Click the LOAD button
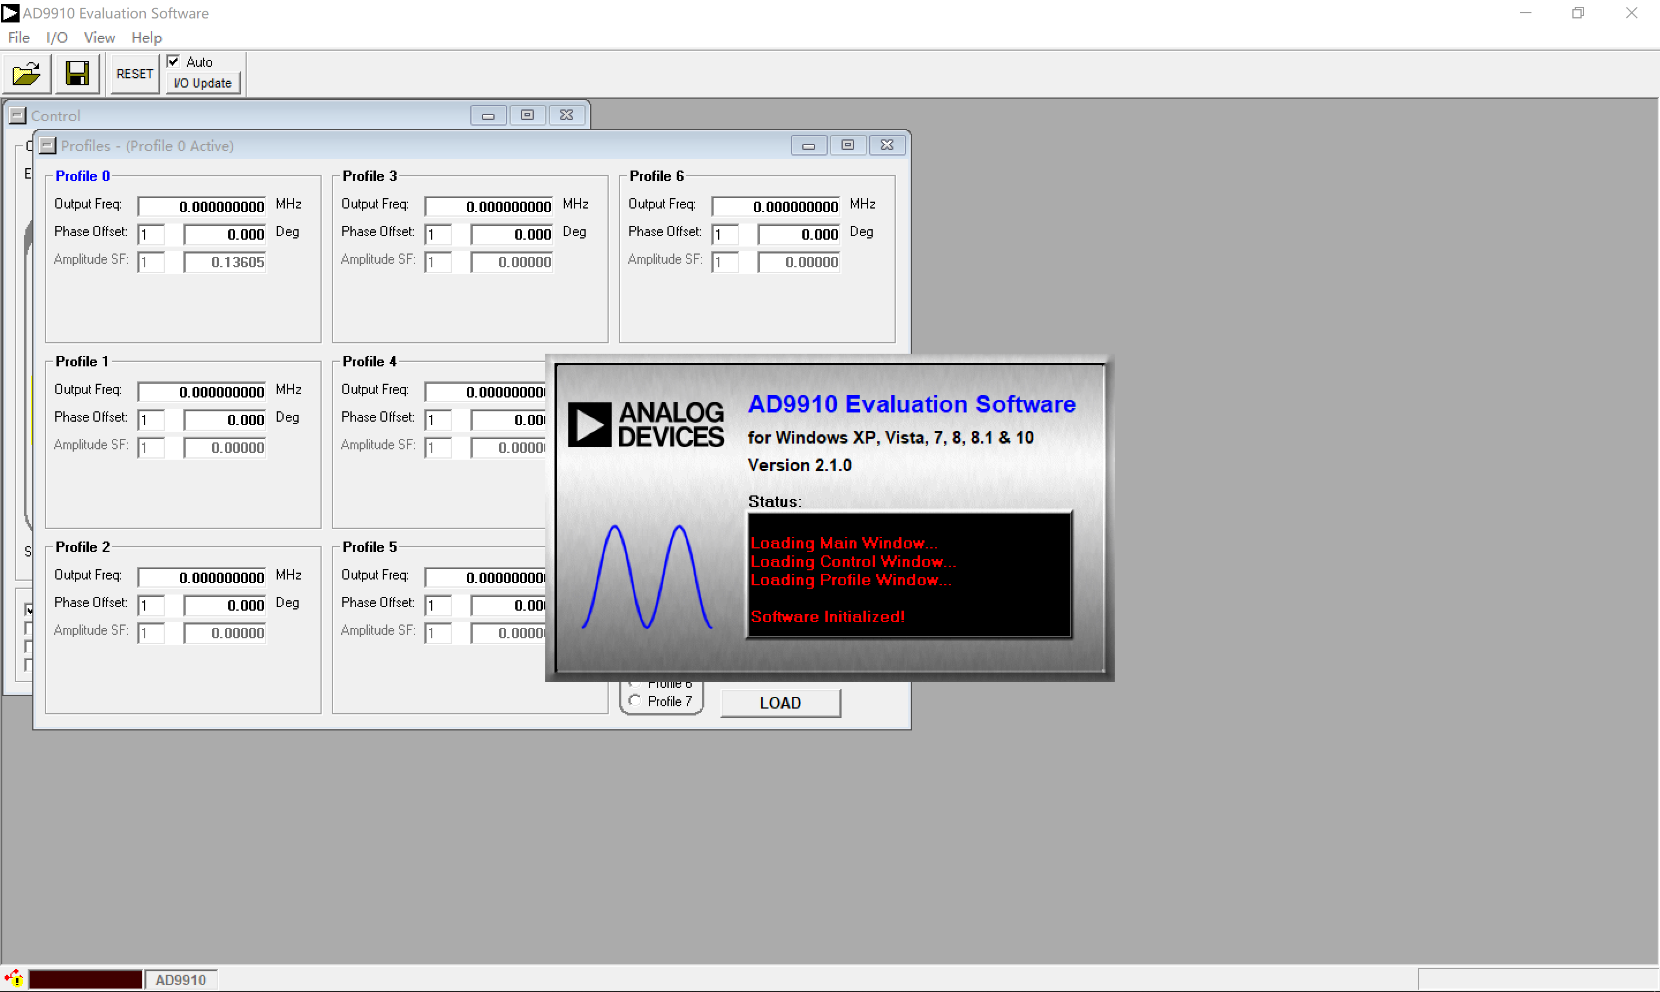1660x992 pixels. [x=780, y=703]
